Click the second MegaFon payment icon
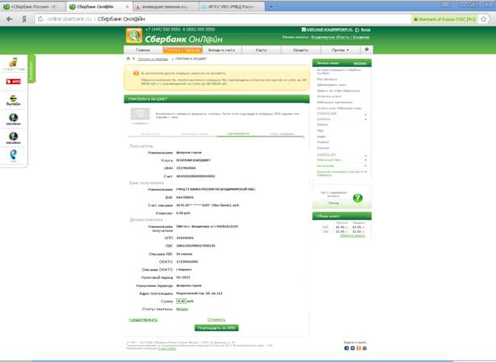This screenshot has height=362, width=496. 14,136
